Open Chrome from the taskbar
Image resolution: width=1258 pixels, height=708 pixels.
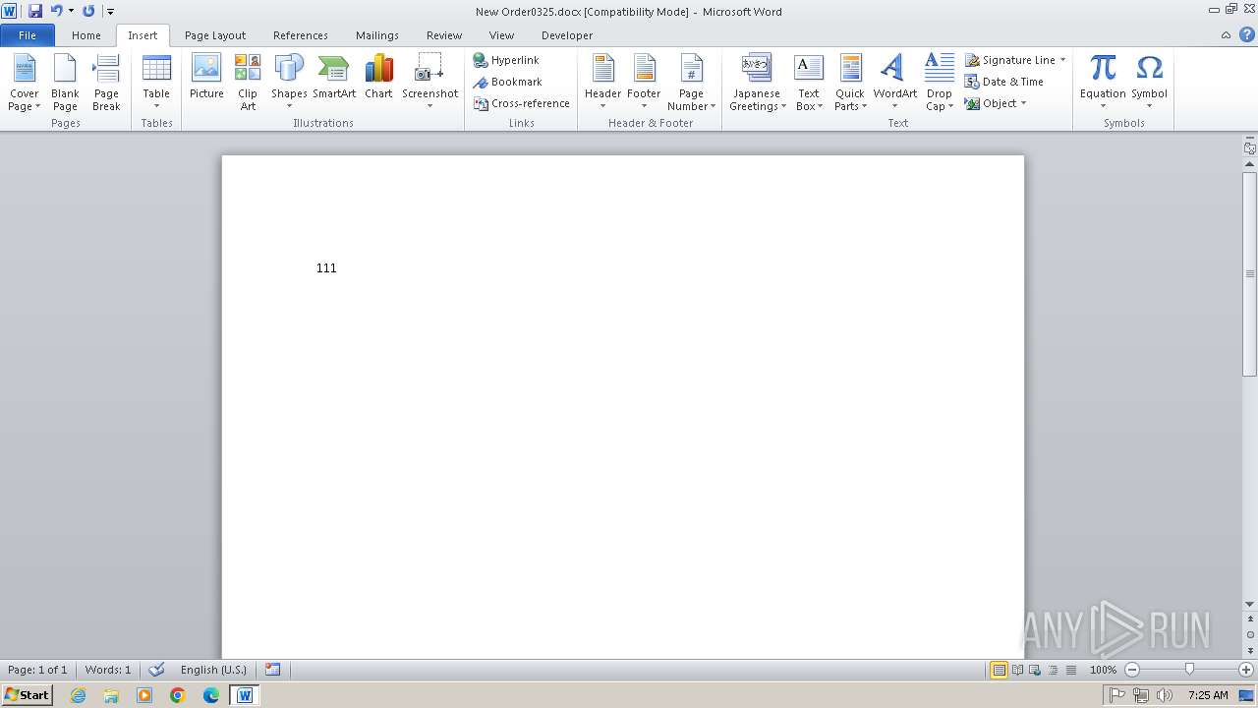pyautogui.click(x=178, y=695)
